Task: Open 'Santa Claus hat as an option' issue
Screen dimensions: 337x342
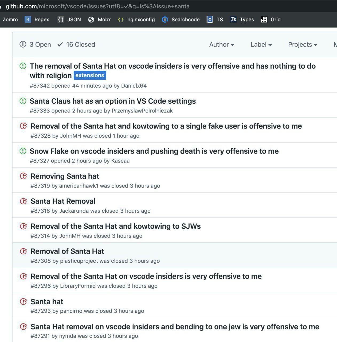Action: click(x=113, y=101)
